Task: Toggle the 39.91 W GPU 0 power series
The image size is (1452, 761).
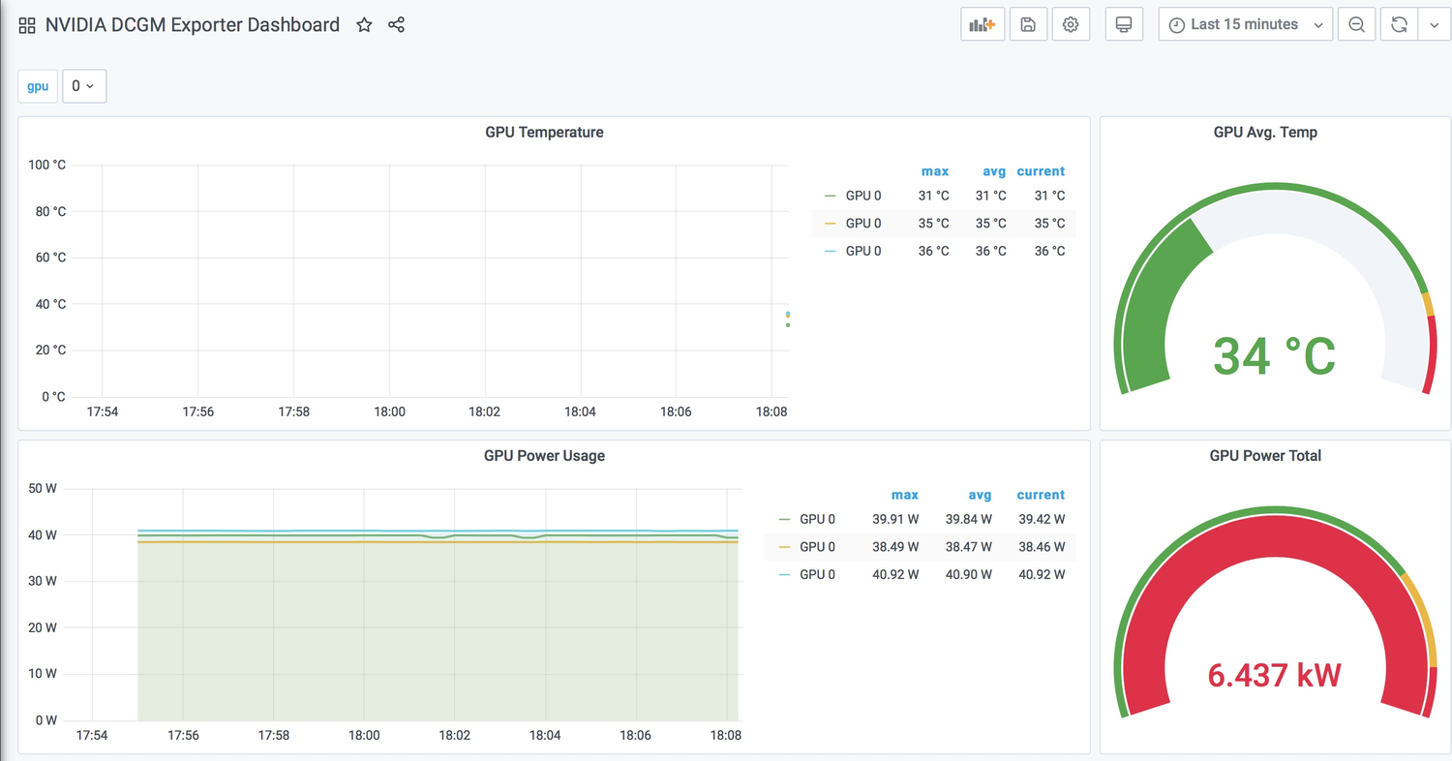Action: point(817,519)
